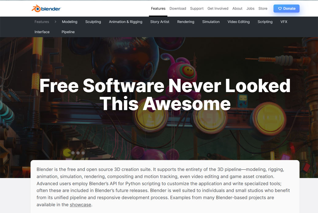Navigate to Video Editing features
The width and height of the screenshot is (318, 213).
pyautogui.click(x=238, y=22)
